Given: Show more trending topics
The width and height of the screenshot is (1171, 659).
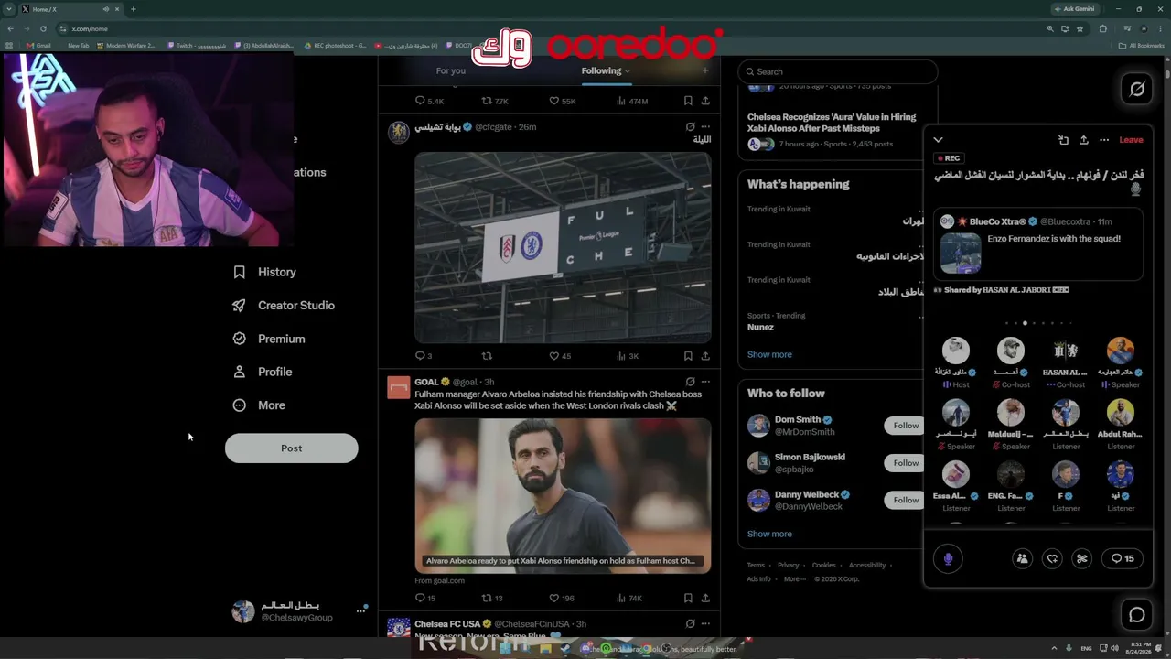Looking at the screenshot, I should [769, 354].
